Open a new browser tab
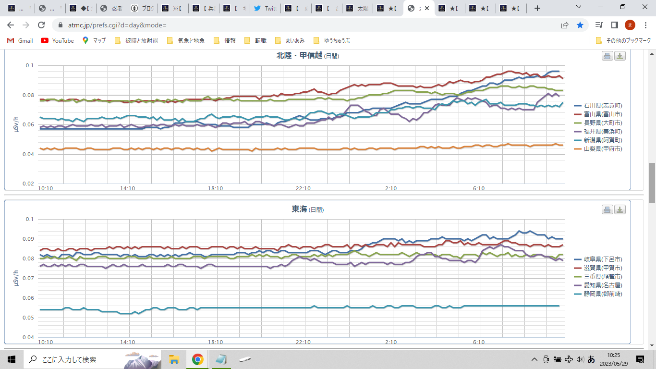The height and width of the screenshot is (369, 656). pyautogui.click(x=537, y=8)
